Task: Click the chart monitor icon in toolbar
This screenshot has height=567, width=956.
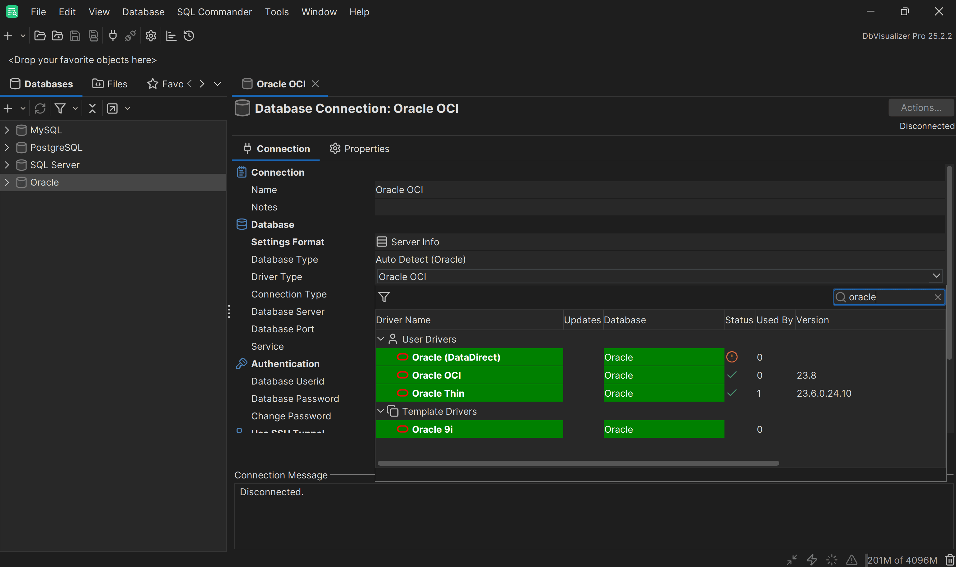Action: (171, 36)
